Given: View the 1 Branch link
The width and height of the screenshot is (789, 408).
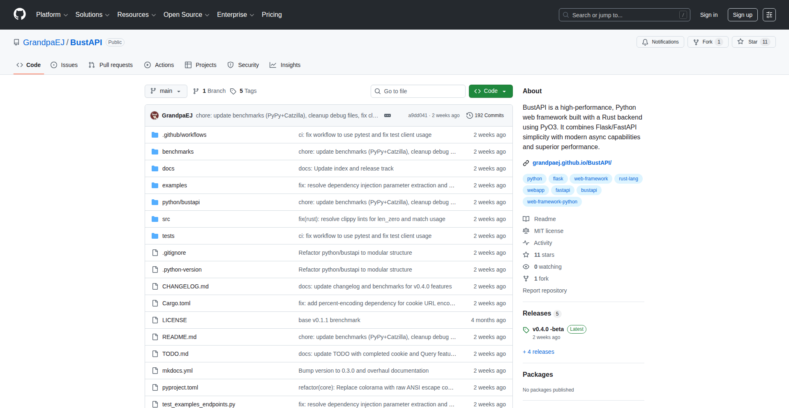Looking at the screenshot, I should (210, 91).
